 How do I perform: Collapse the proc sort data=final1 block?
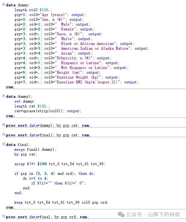(4, 134)
